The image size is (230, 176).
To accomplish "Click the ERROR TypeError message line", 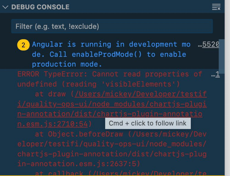I will coord(109,74).
